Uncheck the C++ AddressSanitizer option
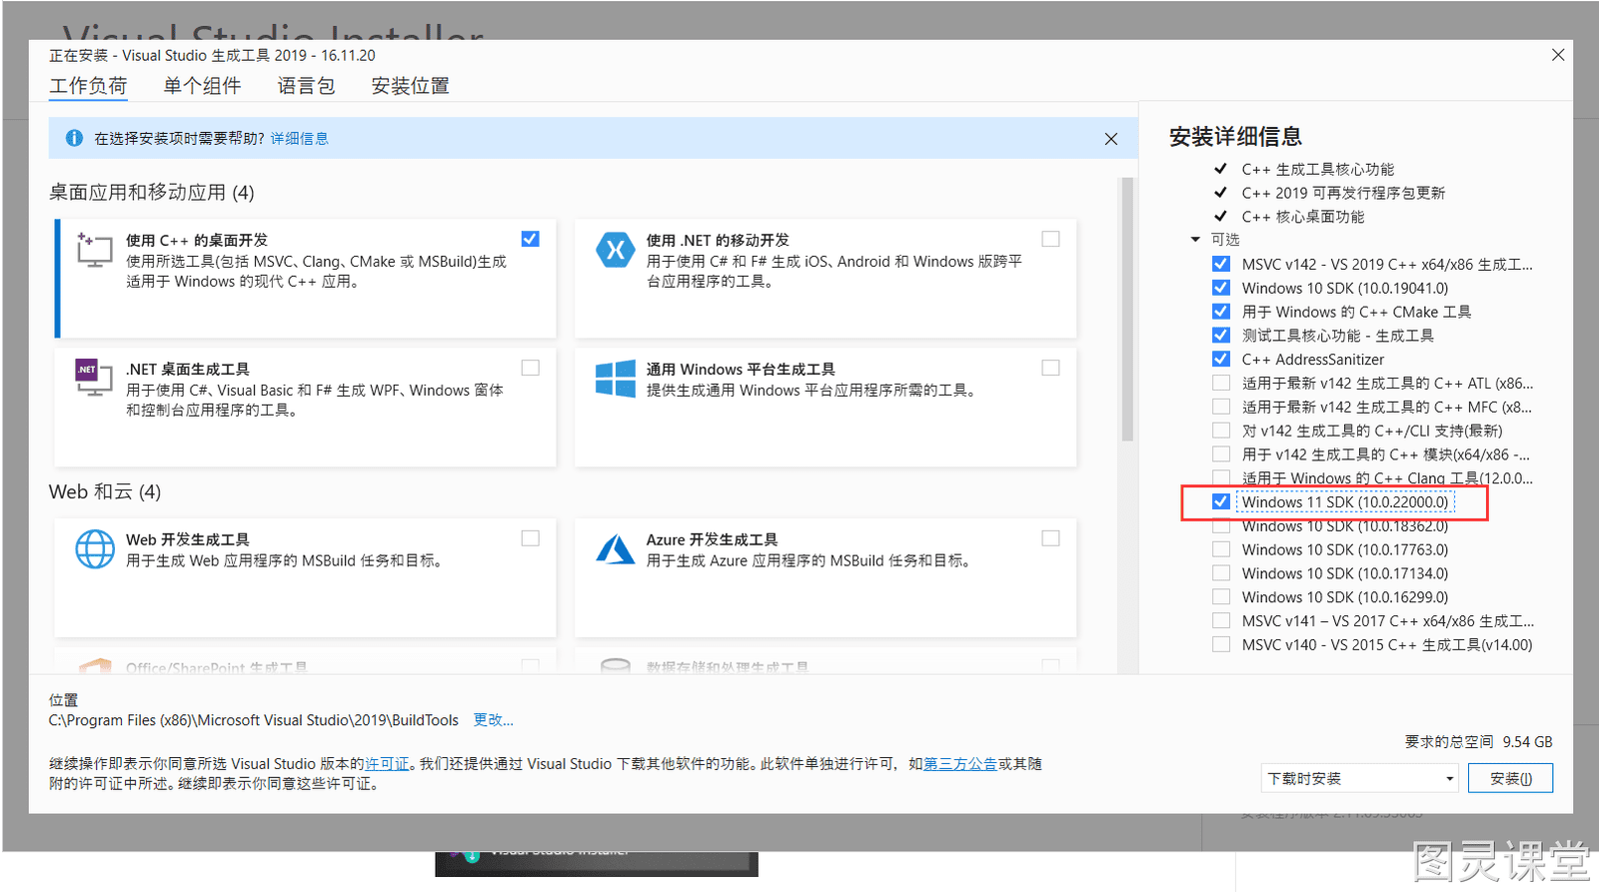The image size is (1599, 892). click(1220, 360)
